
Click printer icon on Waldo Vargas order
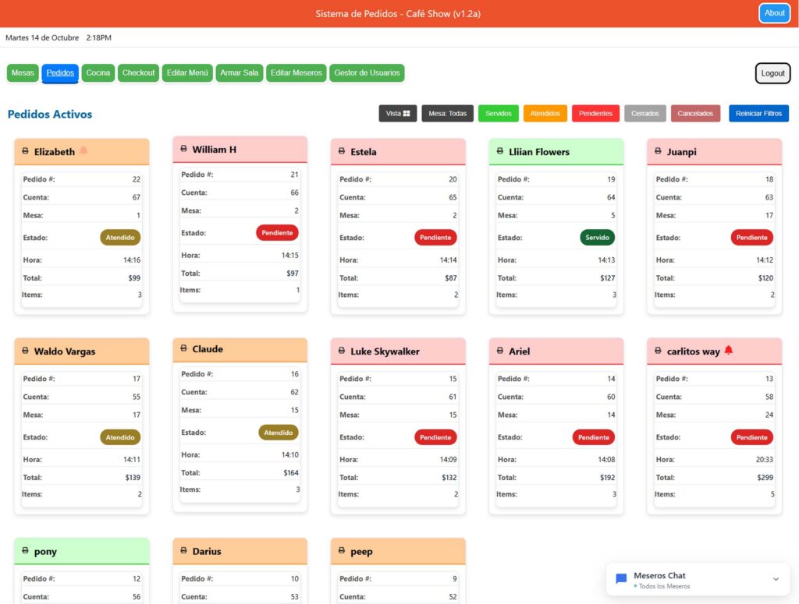(x=26, y=351)
